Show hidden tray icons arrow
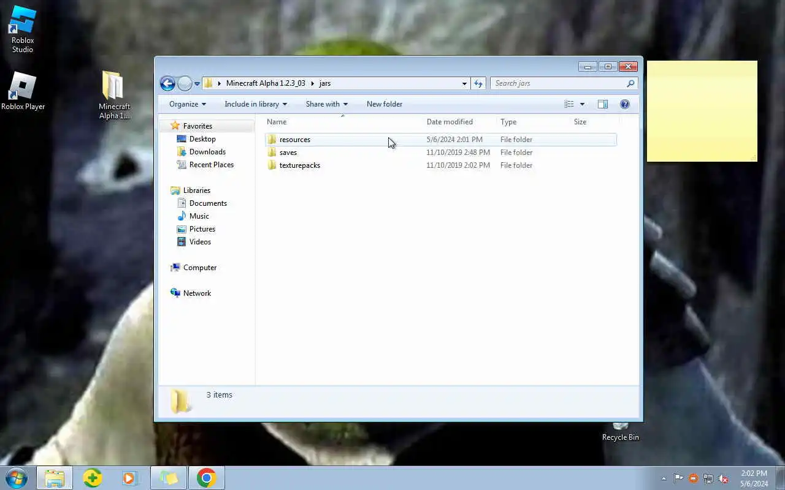Viewport: 785px width, 490px height. coord(664,478)
